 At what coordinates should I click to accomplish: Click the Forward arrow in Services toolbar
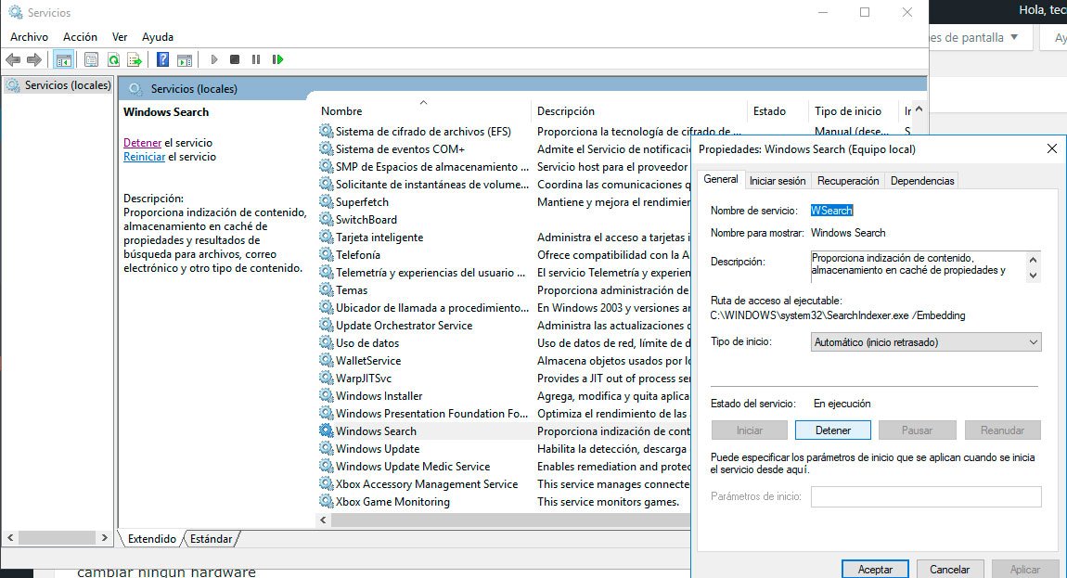(x=34, y=60)
